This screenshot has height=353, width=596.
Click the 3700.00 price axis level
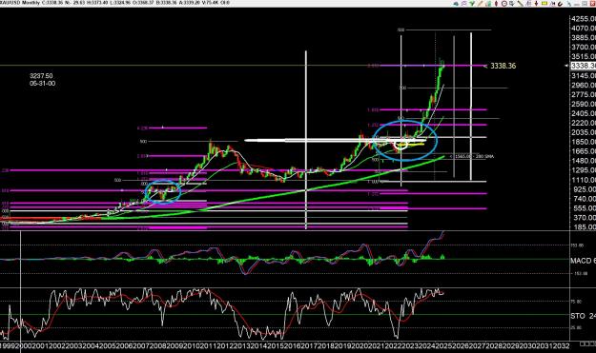(x=584, y=48)
